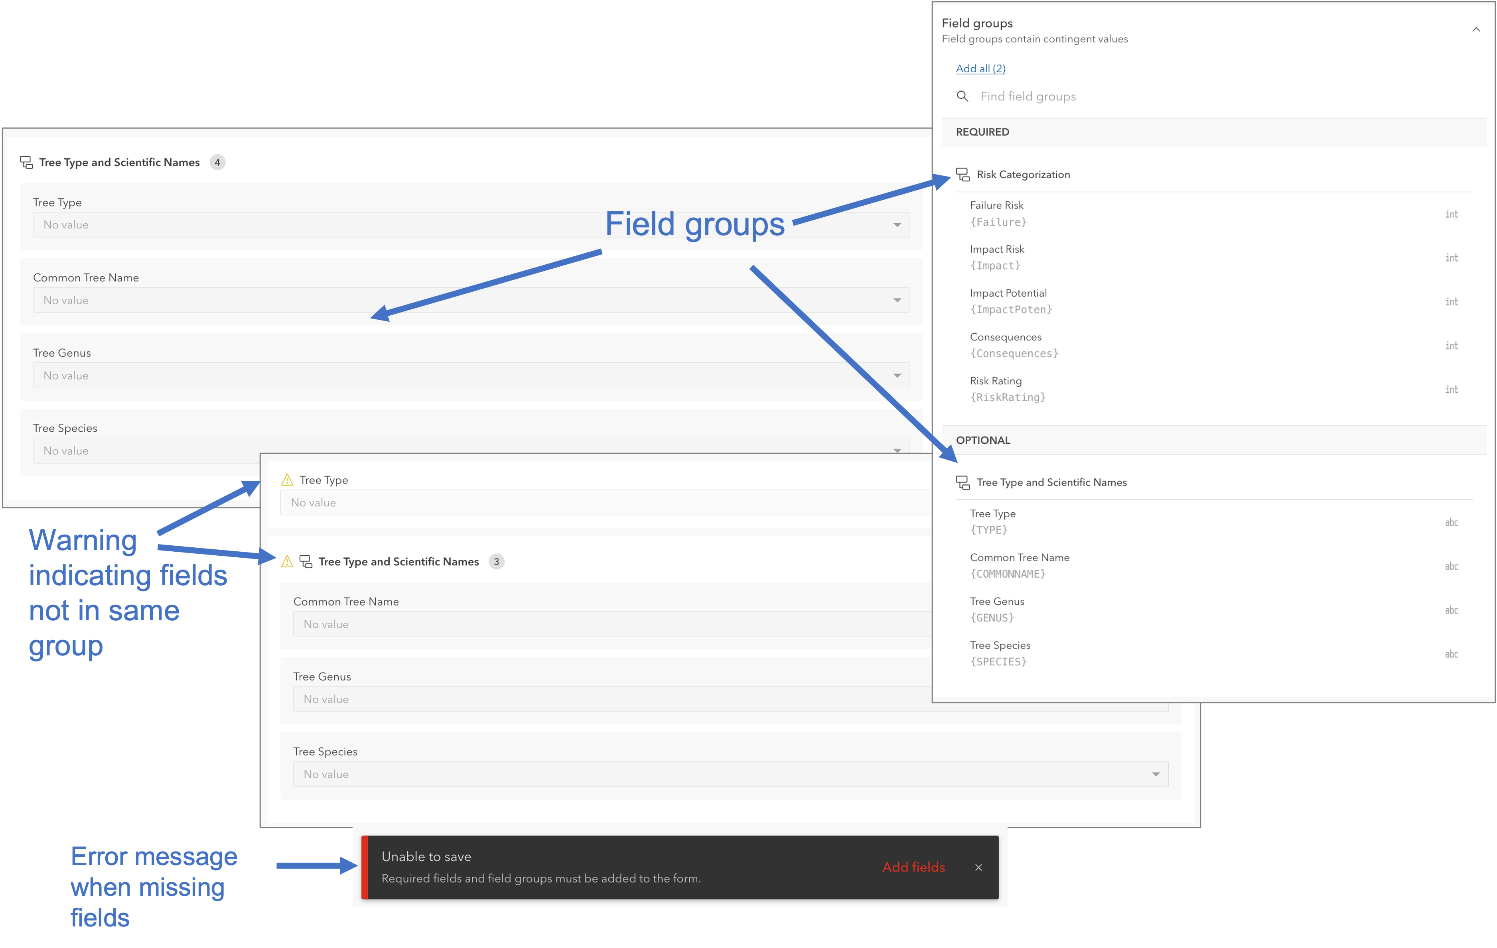Screen dimensions: 1497x948
Task: Click inside the Find field groups search box
Action: [x=1057, y=96]
